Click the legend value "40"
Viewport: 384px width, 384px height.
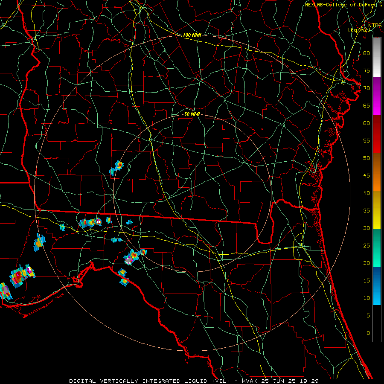367,193
